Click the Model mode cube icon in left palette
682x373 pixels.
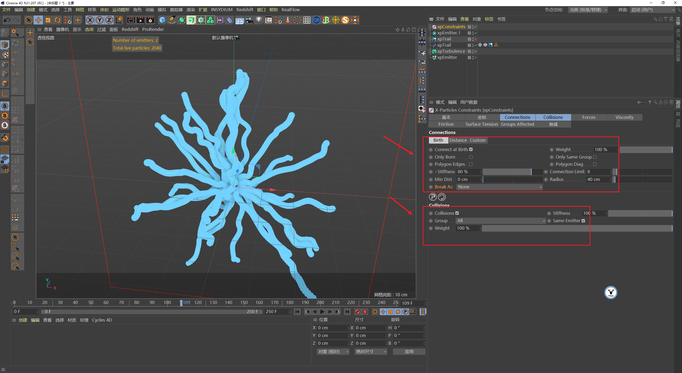click(x=5, y=45)
